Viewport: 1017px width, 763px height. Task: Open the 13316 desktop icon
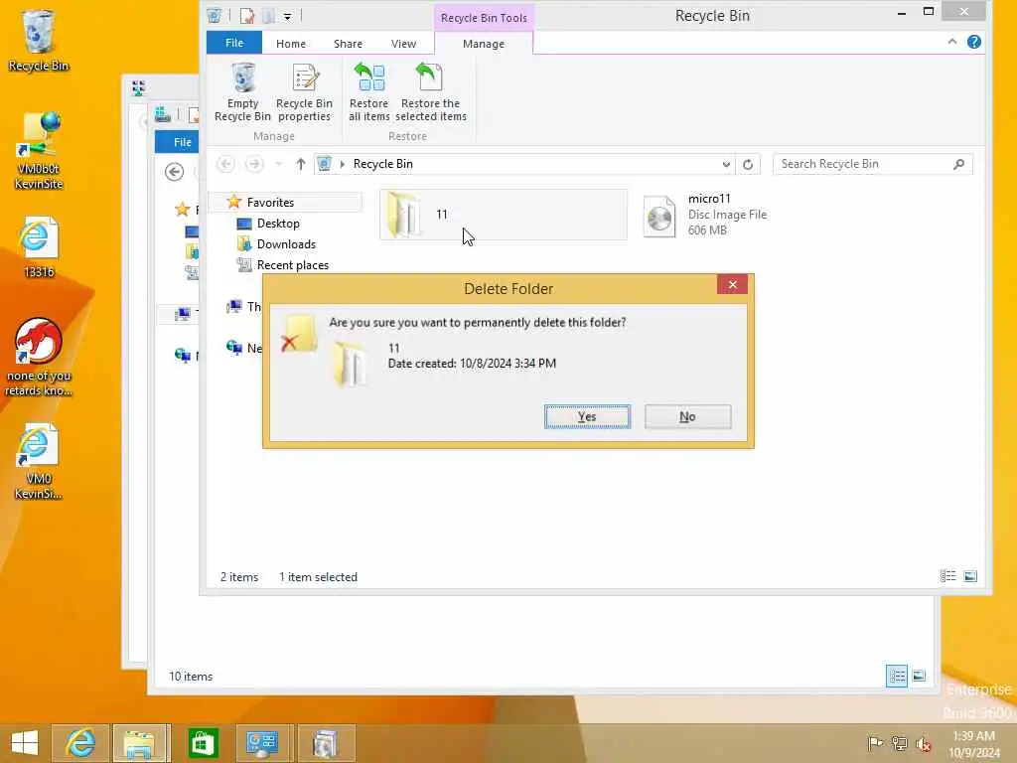click(x=39, y=247)
